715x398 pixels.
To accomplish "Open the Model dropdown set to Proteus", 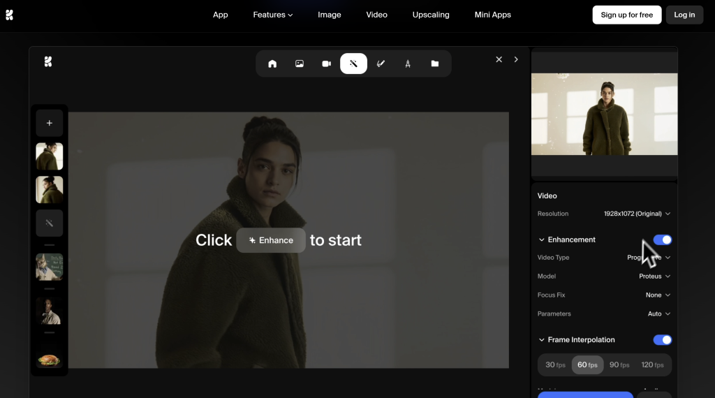I will pyautogui.click(x=654, y=277).
